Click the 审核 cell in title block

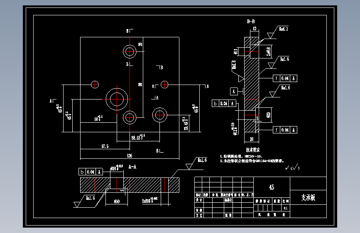199,210
